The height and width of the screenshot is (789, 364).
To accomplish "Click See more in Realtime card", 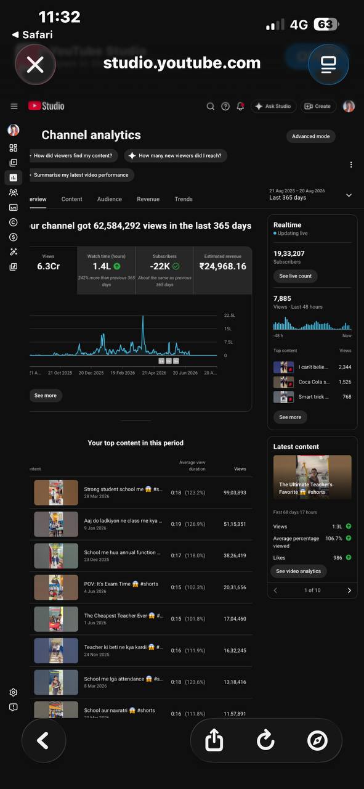I will 290,417.
